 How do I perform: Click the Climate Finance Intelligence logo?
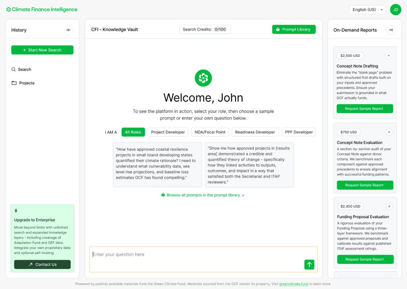[42, 10]
